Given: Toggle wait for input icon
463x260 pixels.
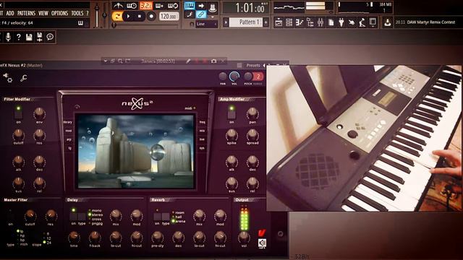Looking at the screenshot, I should [x=132, y=6].
